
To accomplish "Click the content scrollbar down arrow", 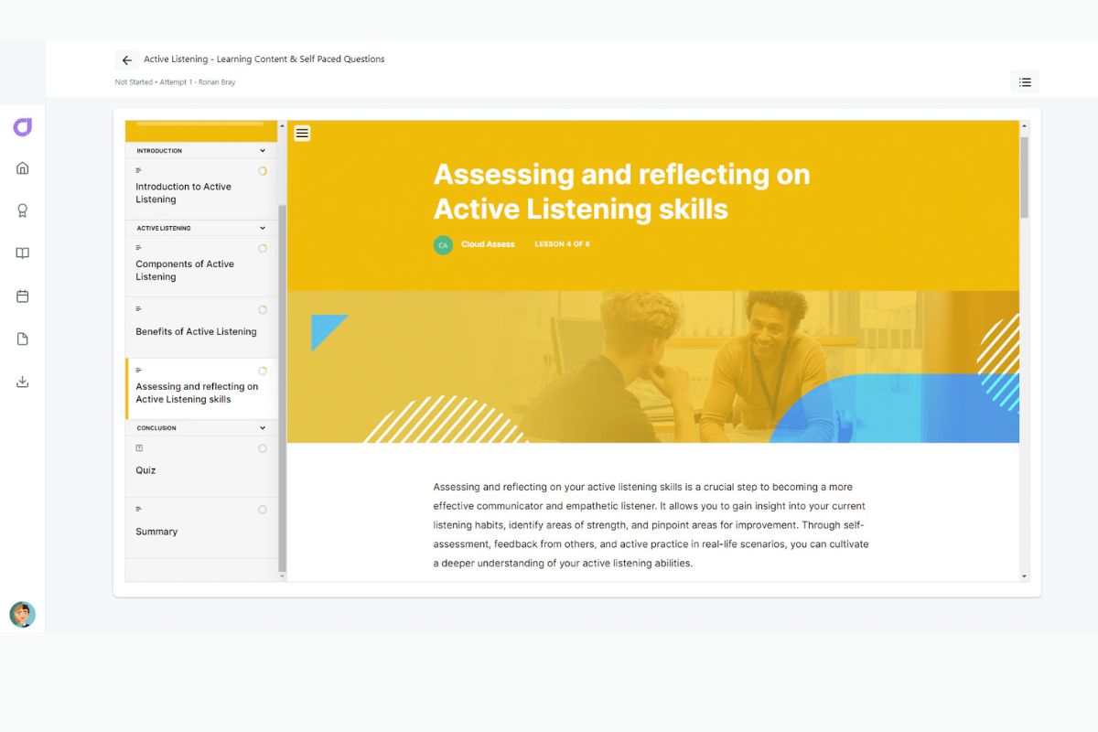I will pos(1024,576).
